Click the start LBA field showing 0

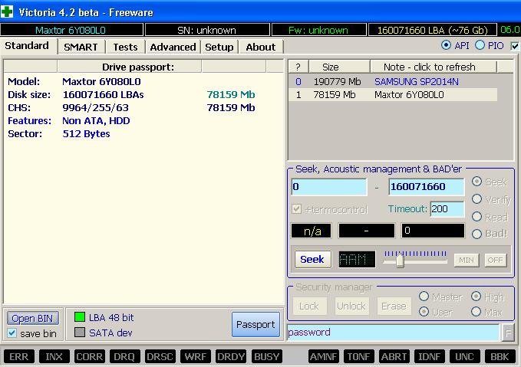(329, 186)
